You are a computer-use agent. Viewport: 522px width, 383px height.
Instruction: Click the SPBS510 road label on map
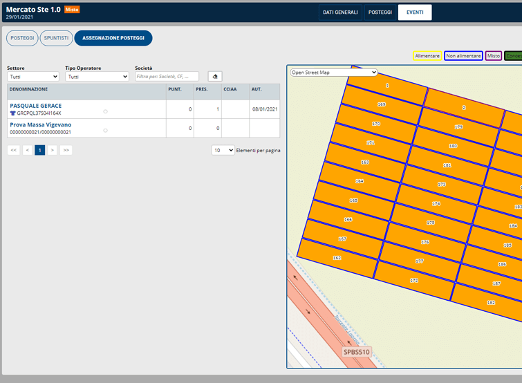(x=357, y=352)
